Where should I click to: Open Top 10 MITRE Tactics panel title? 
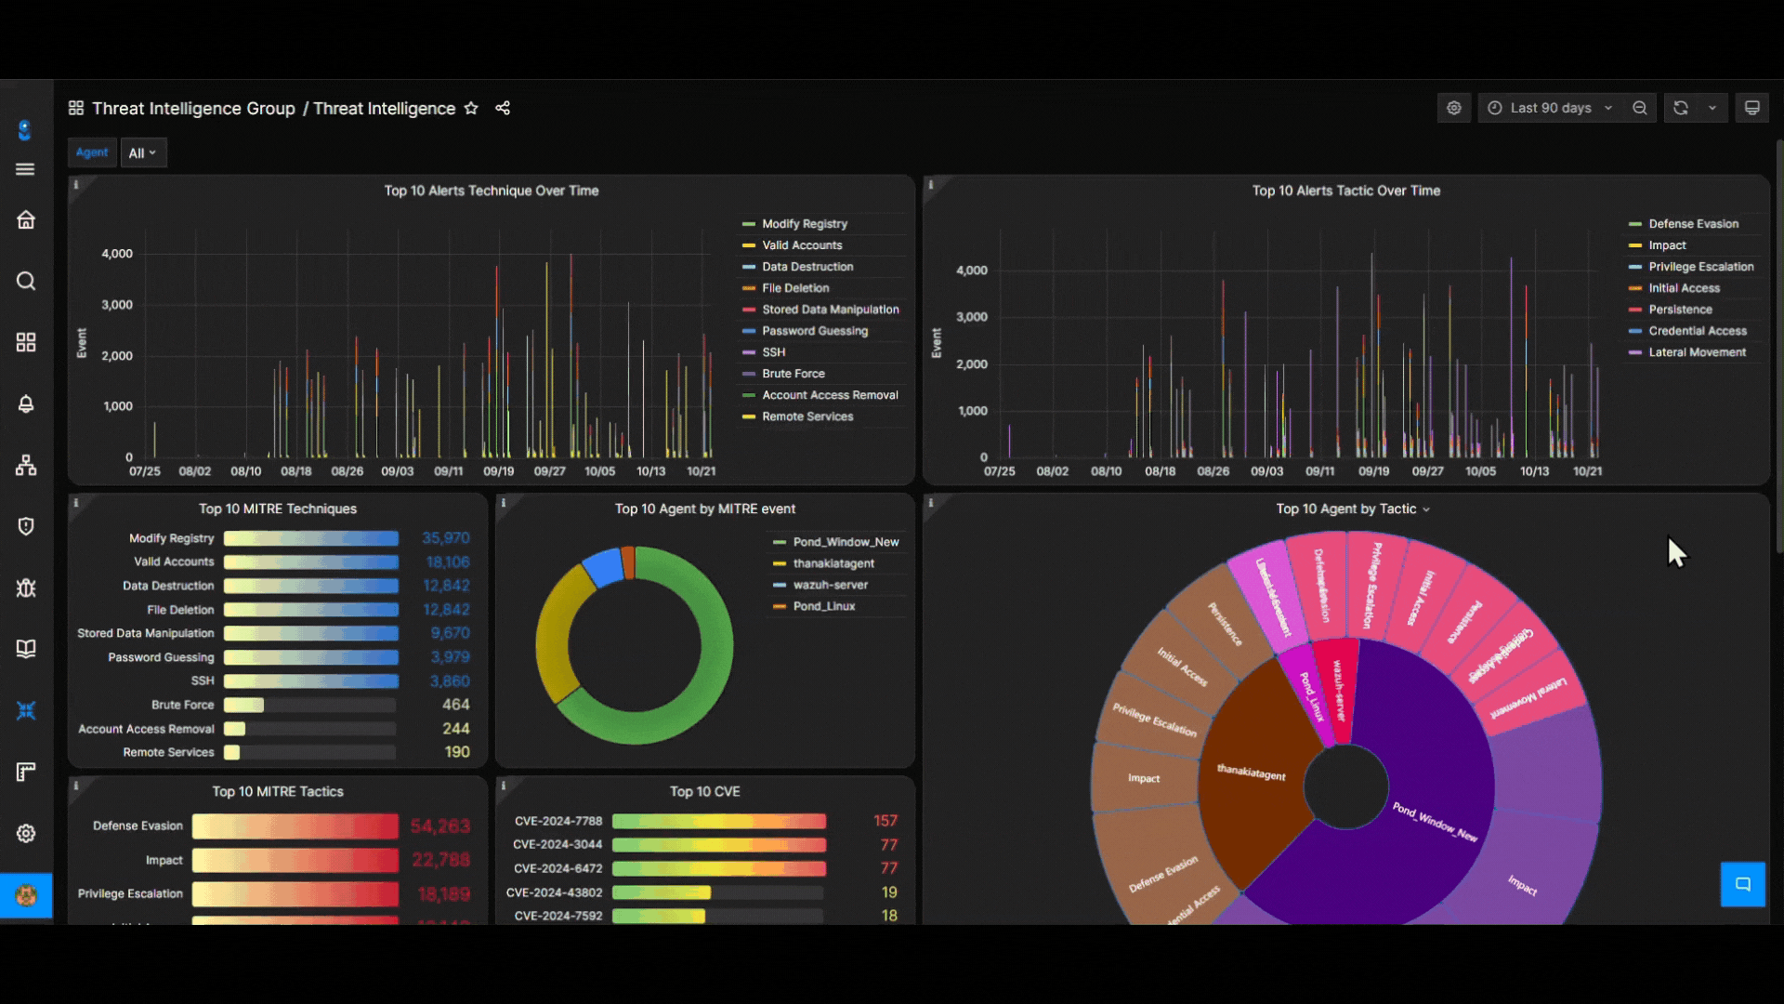[278, 791]
